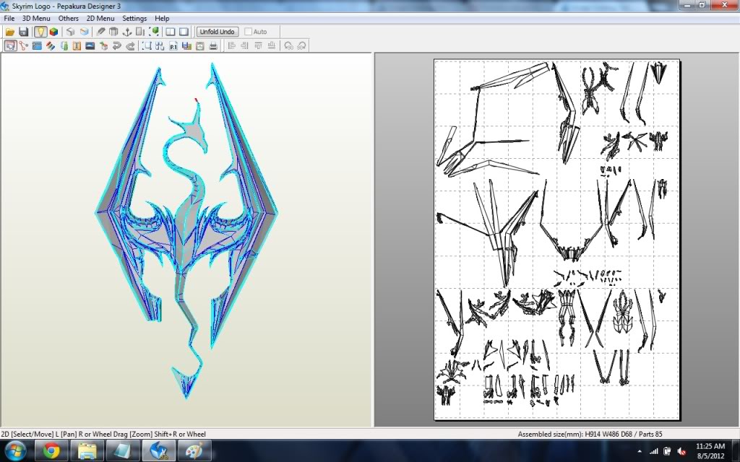Click the blue floppy disk icon in second toolbar

(x=186, y=45)
